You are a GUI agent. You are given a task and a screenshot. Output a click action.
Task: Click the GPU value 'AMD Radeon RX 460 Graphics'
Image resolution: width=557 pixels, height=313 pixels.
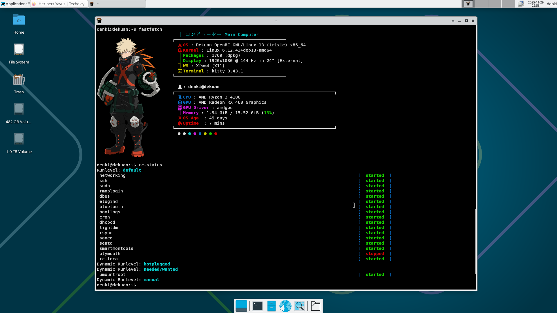[232, 102]
